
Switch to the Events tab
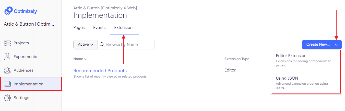coord(99,28)
